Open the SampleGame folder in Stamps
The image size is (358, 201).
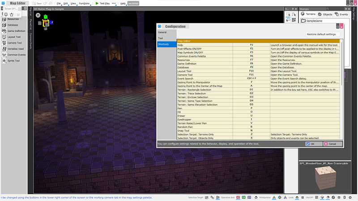coord(312,21)
